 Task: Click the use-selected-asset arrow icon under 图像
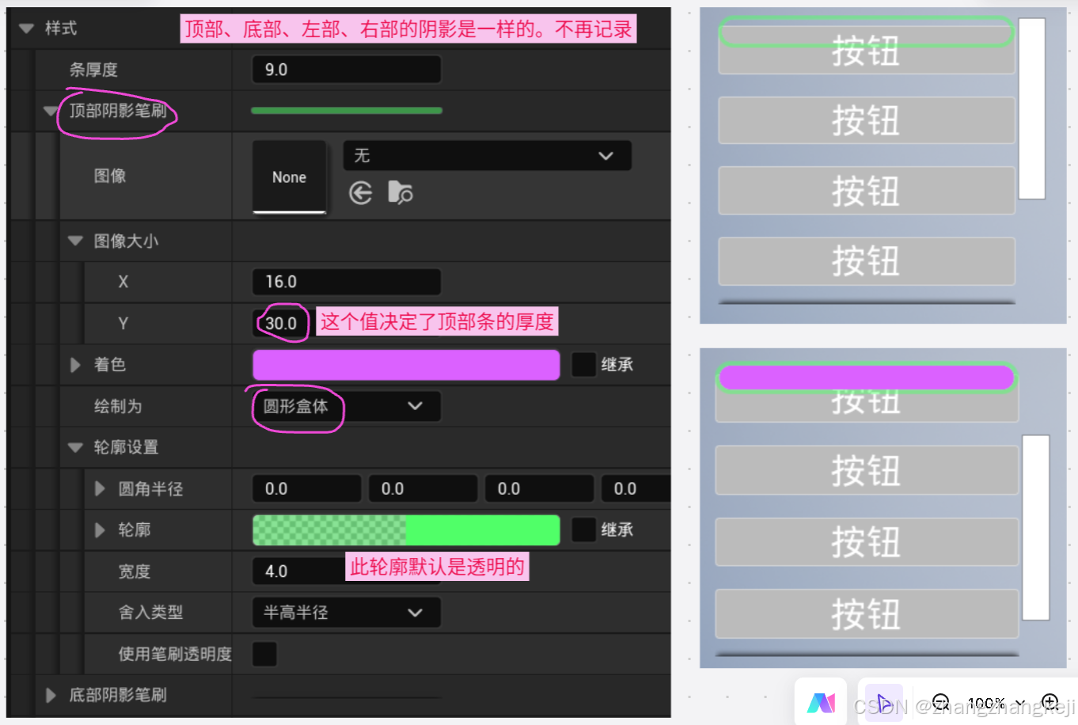click(x=361, y=192)
